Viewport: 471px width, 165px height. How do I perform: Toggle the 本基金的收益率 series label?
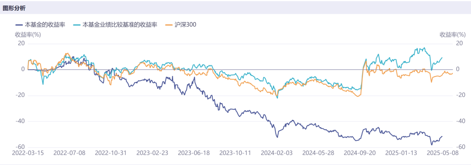click(x=45, y=25)
